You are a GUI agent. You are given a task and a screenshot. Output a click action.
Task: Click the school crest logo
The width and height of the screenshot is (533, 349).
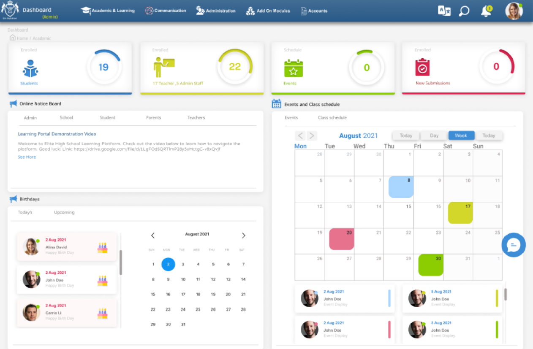10,10
